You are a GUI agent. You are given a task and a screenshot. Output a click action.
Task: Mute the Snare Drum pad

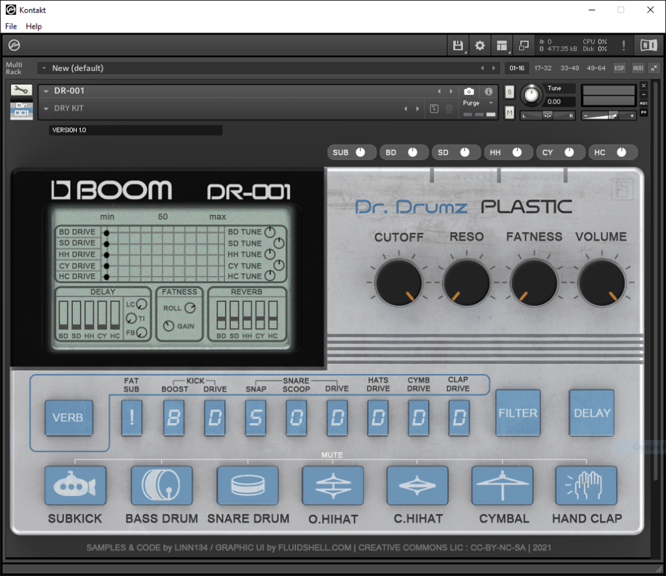pyautogui.click(x=248, y=486)
